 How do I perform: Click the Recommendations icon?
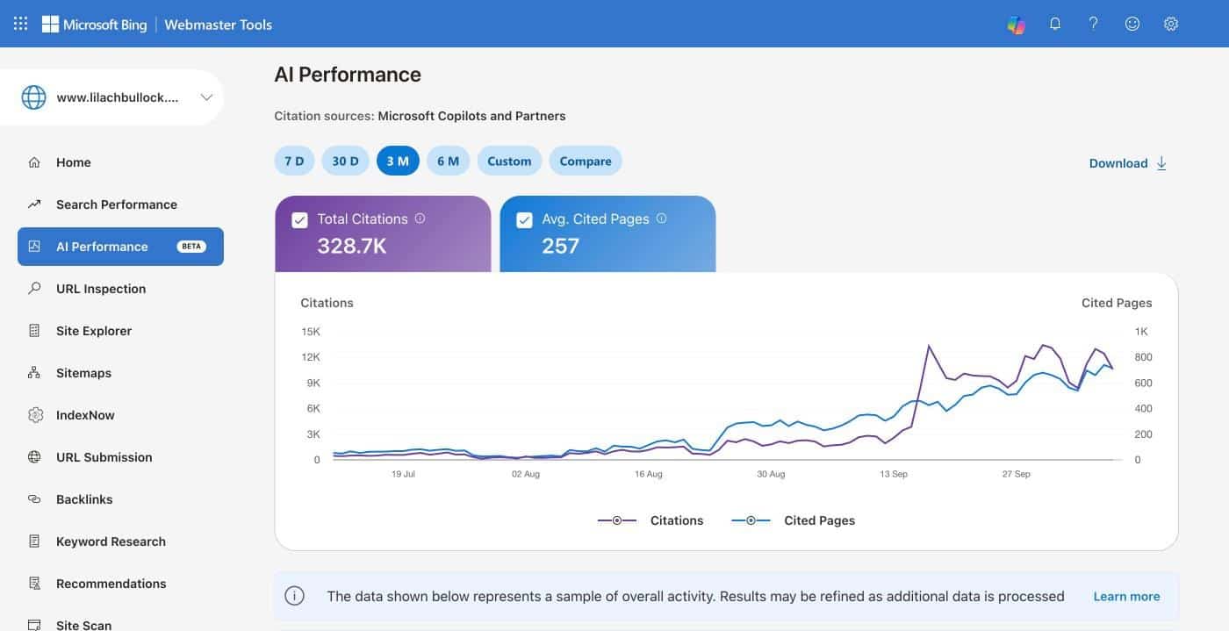[x=34, y=584]
